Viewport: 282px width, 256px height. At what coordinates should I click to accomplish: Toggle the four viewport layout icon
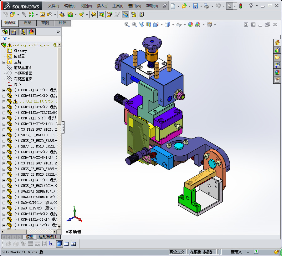[73, 244]
